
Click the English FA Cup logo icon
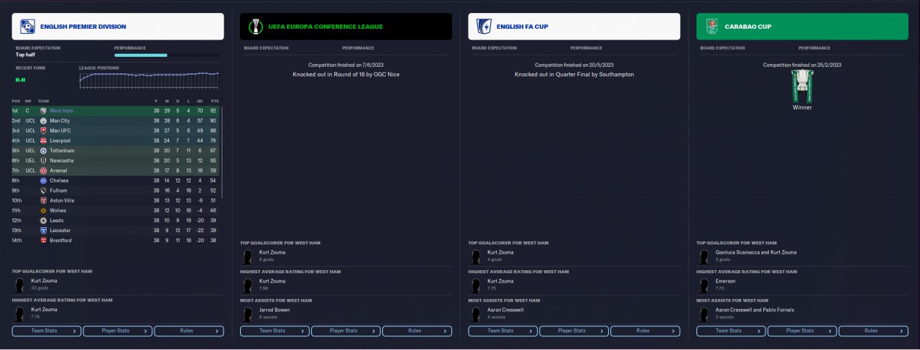(484, 27)
